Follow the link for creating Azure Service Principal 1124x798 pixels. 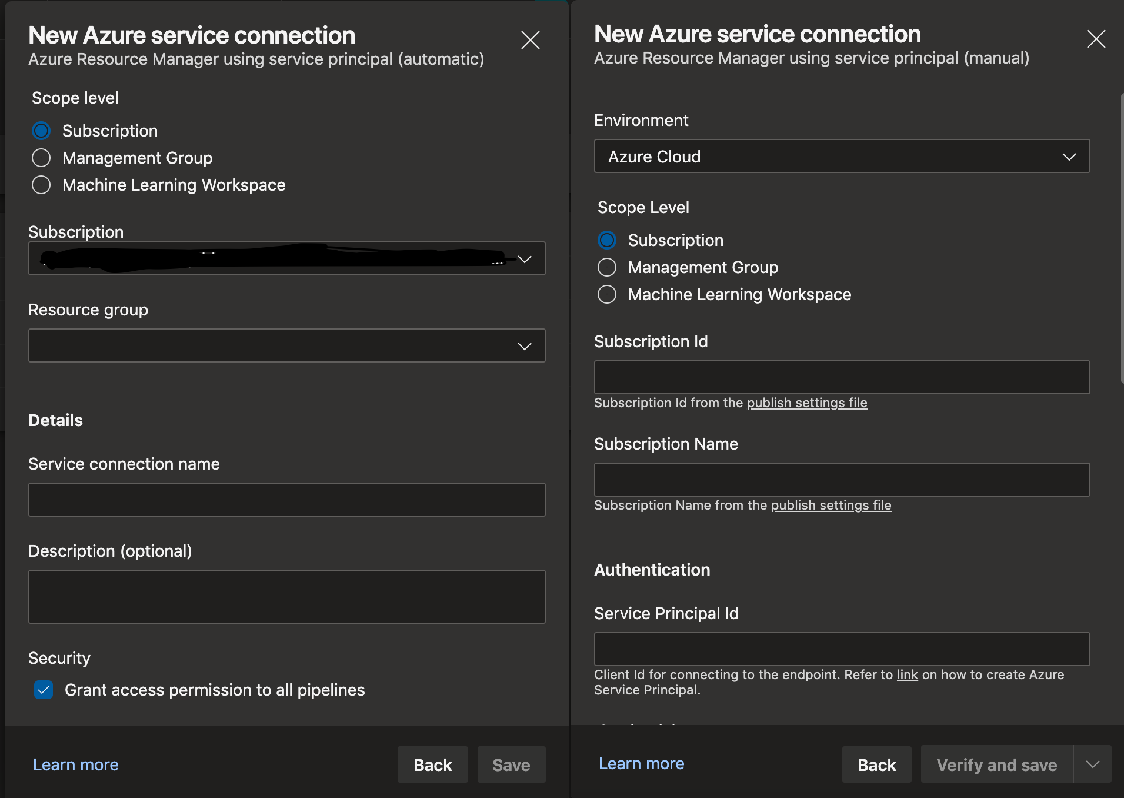pos(907,674)
